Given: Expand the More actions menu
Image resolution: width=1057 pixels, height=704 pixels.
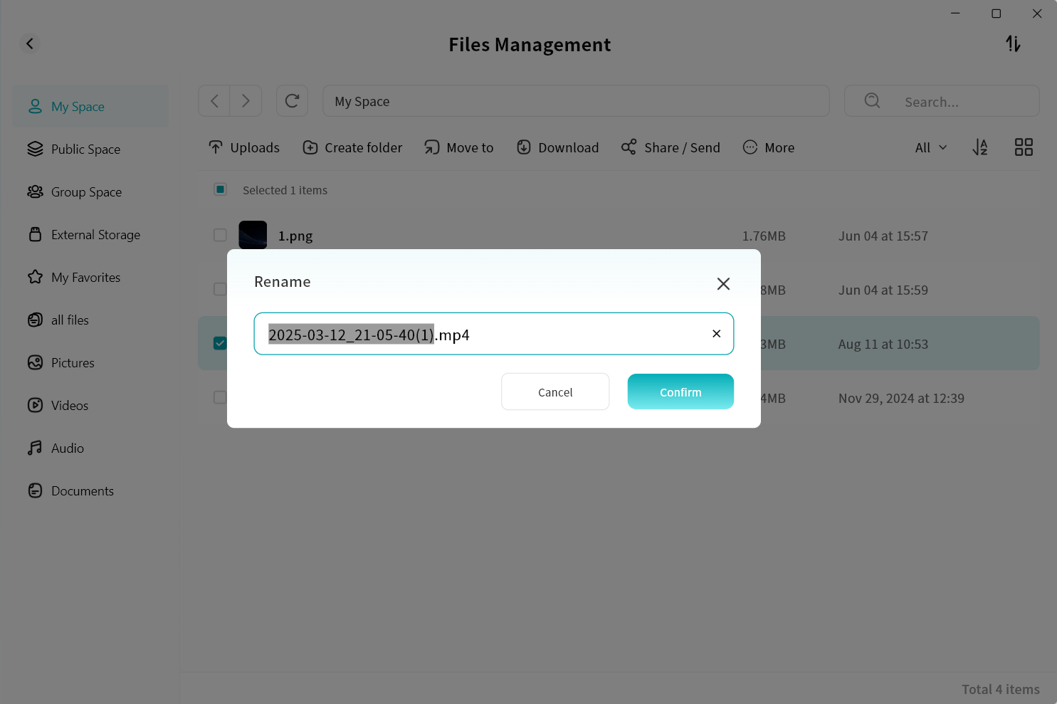Looking at the screenshot, I should pyautogui.click(x=769, y=147).
